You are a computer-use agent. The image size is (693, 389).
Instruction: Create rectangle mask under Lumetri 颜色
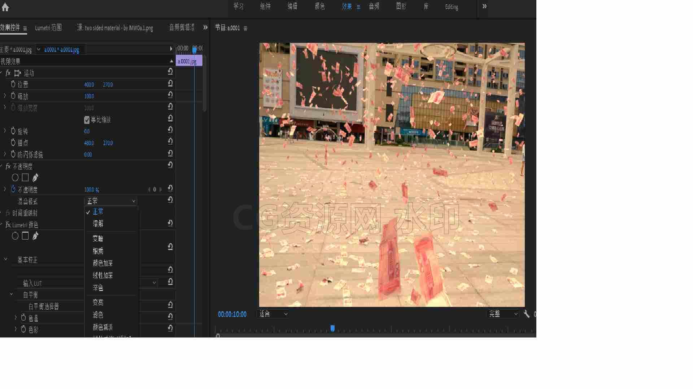25,236
